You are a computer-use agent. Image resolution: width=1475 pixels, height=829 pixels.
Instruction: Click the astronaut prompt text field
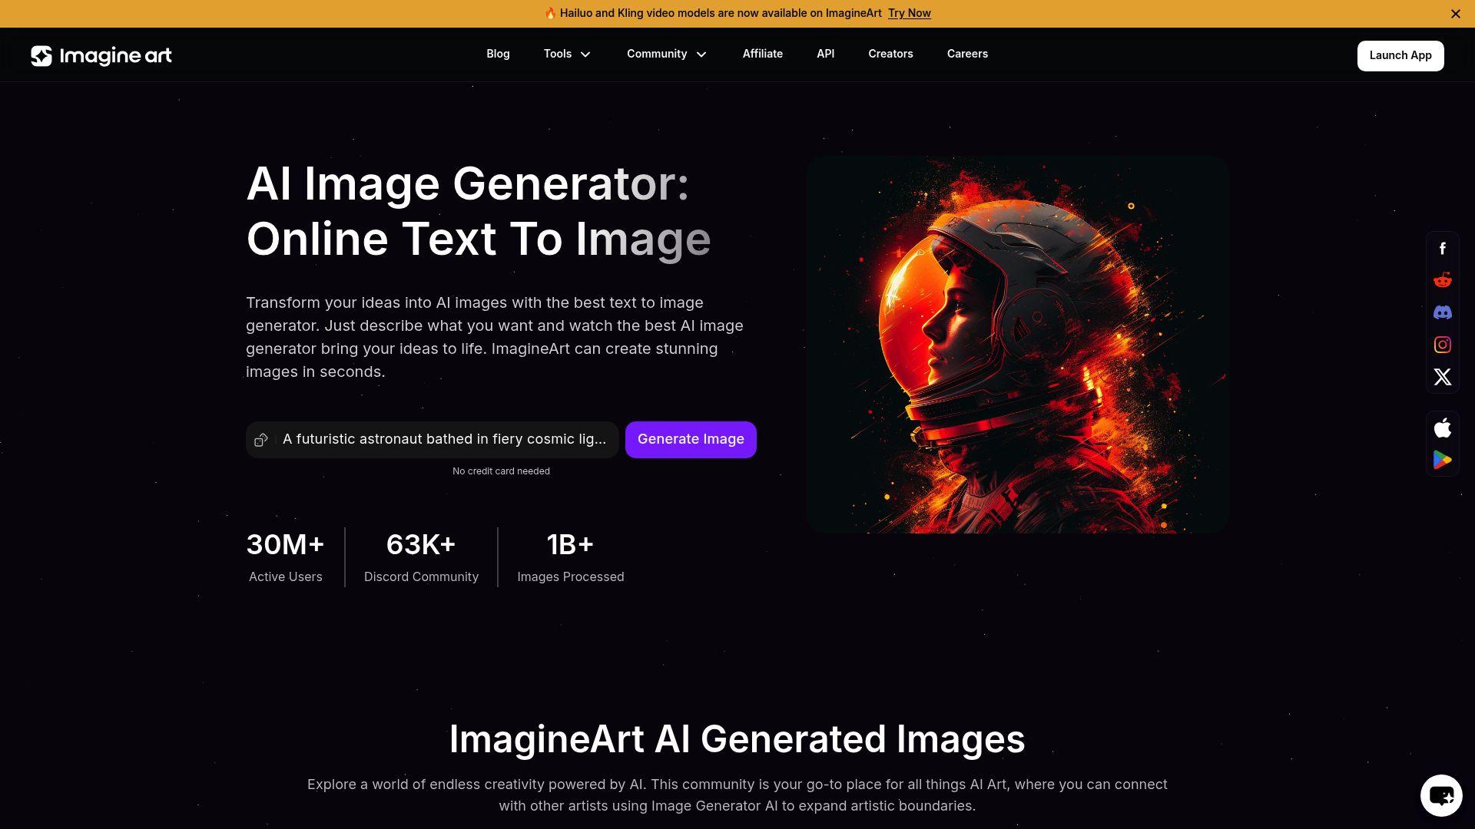[444, 439]
